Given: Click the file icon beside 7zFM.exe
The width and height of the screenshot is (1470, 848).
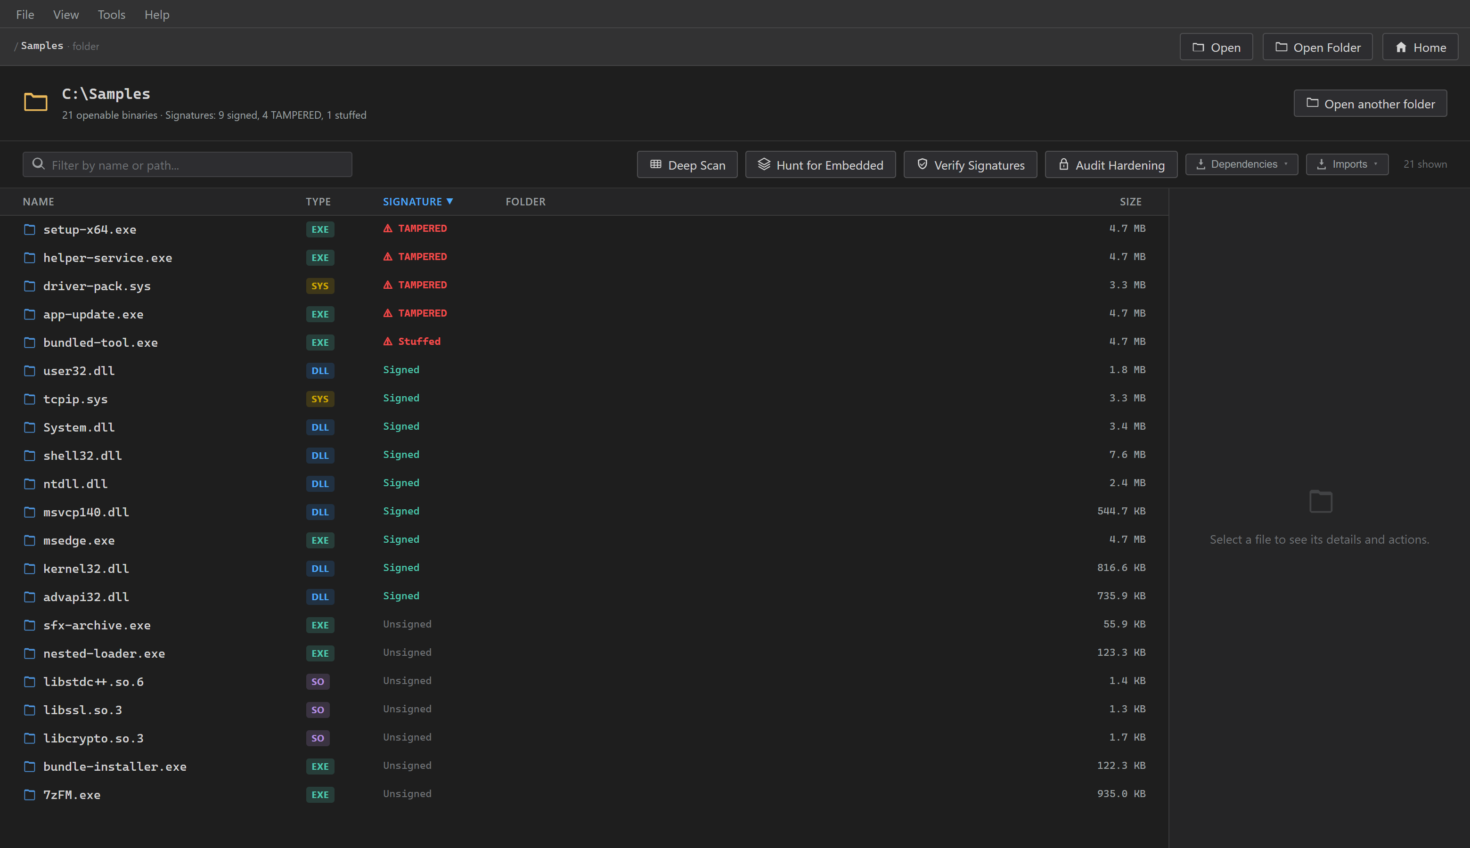Looking at the screenshot, I should tap(29, 794).
